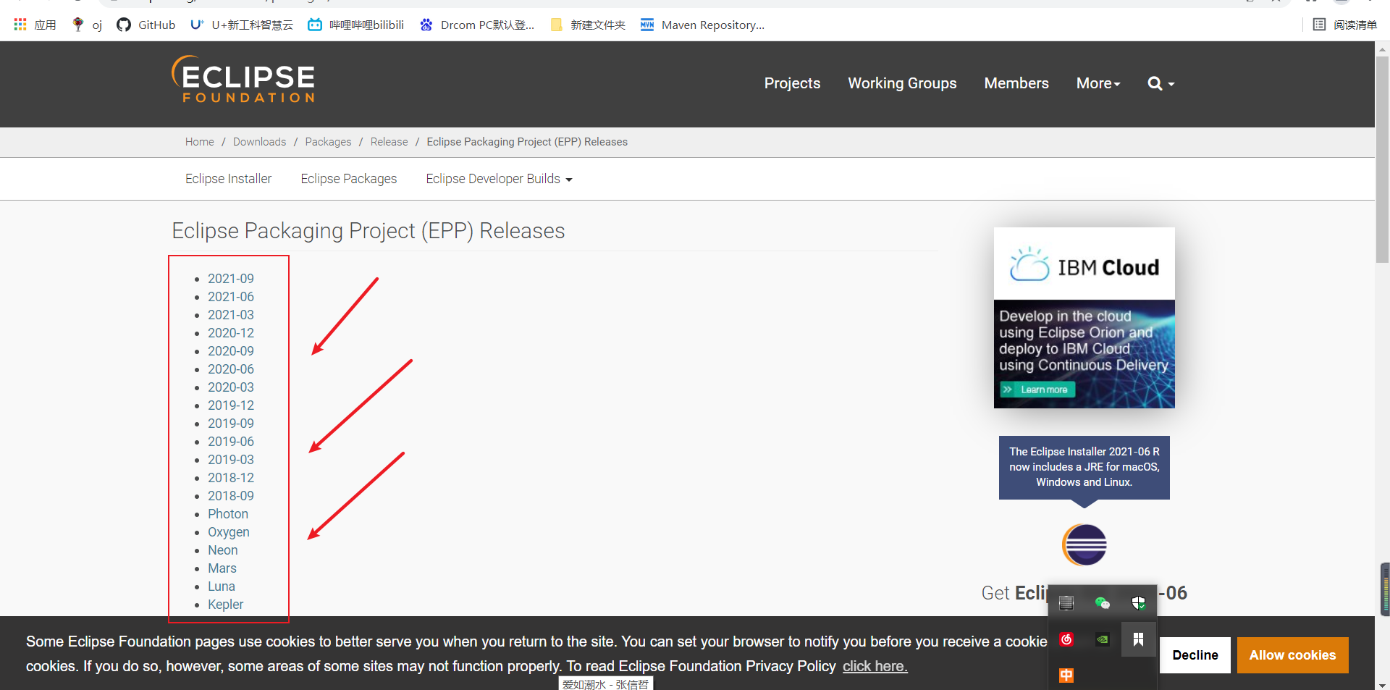Open WeChat from the system tray

[x=1103, y=602]
